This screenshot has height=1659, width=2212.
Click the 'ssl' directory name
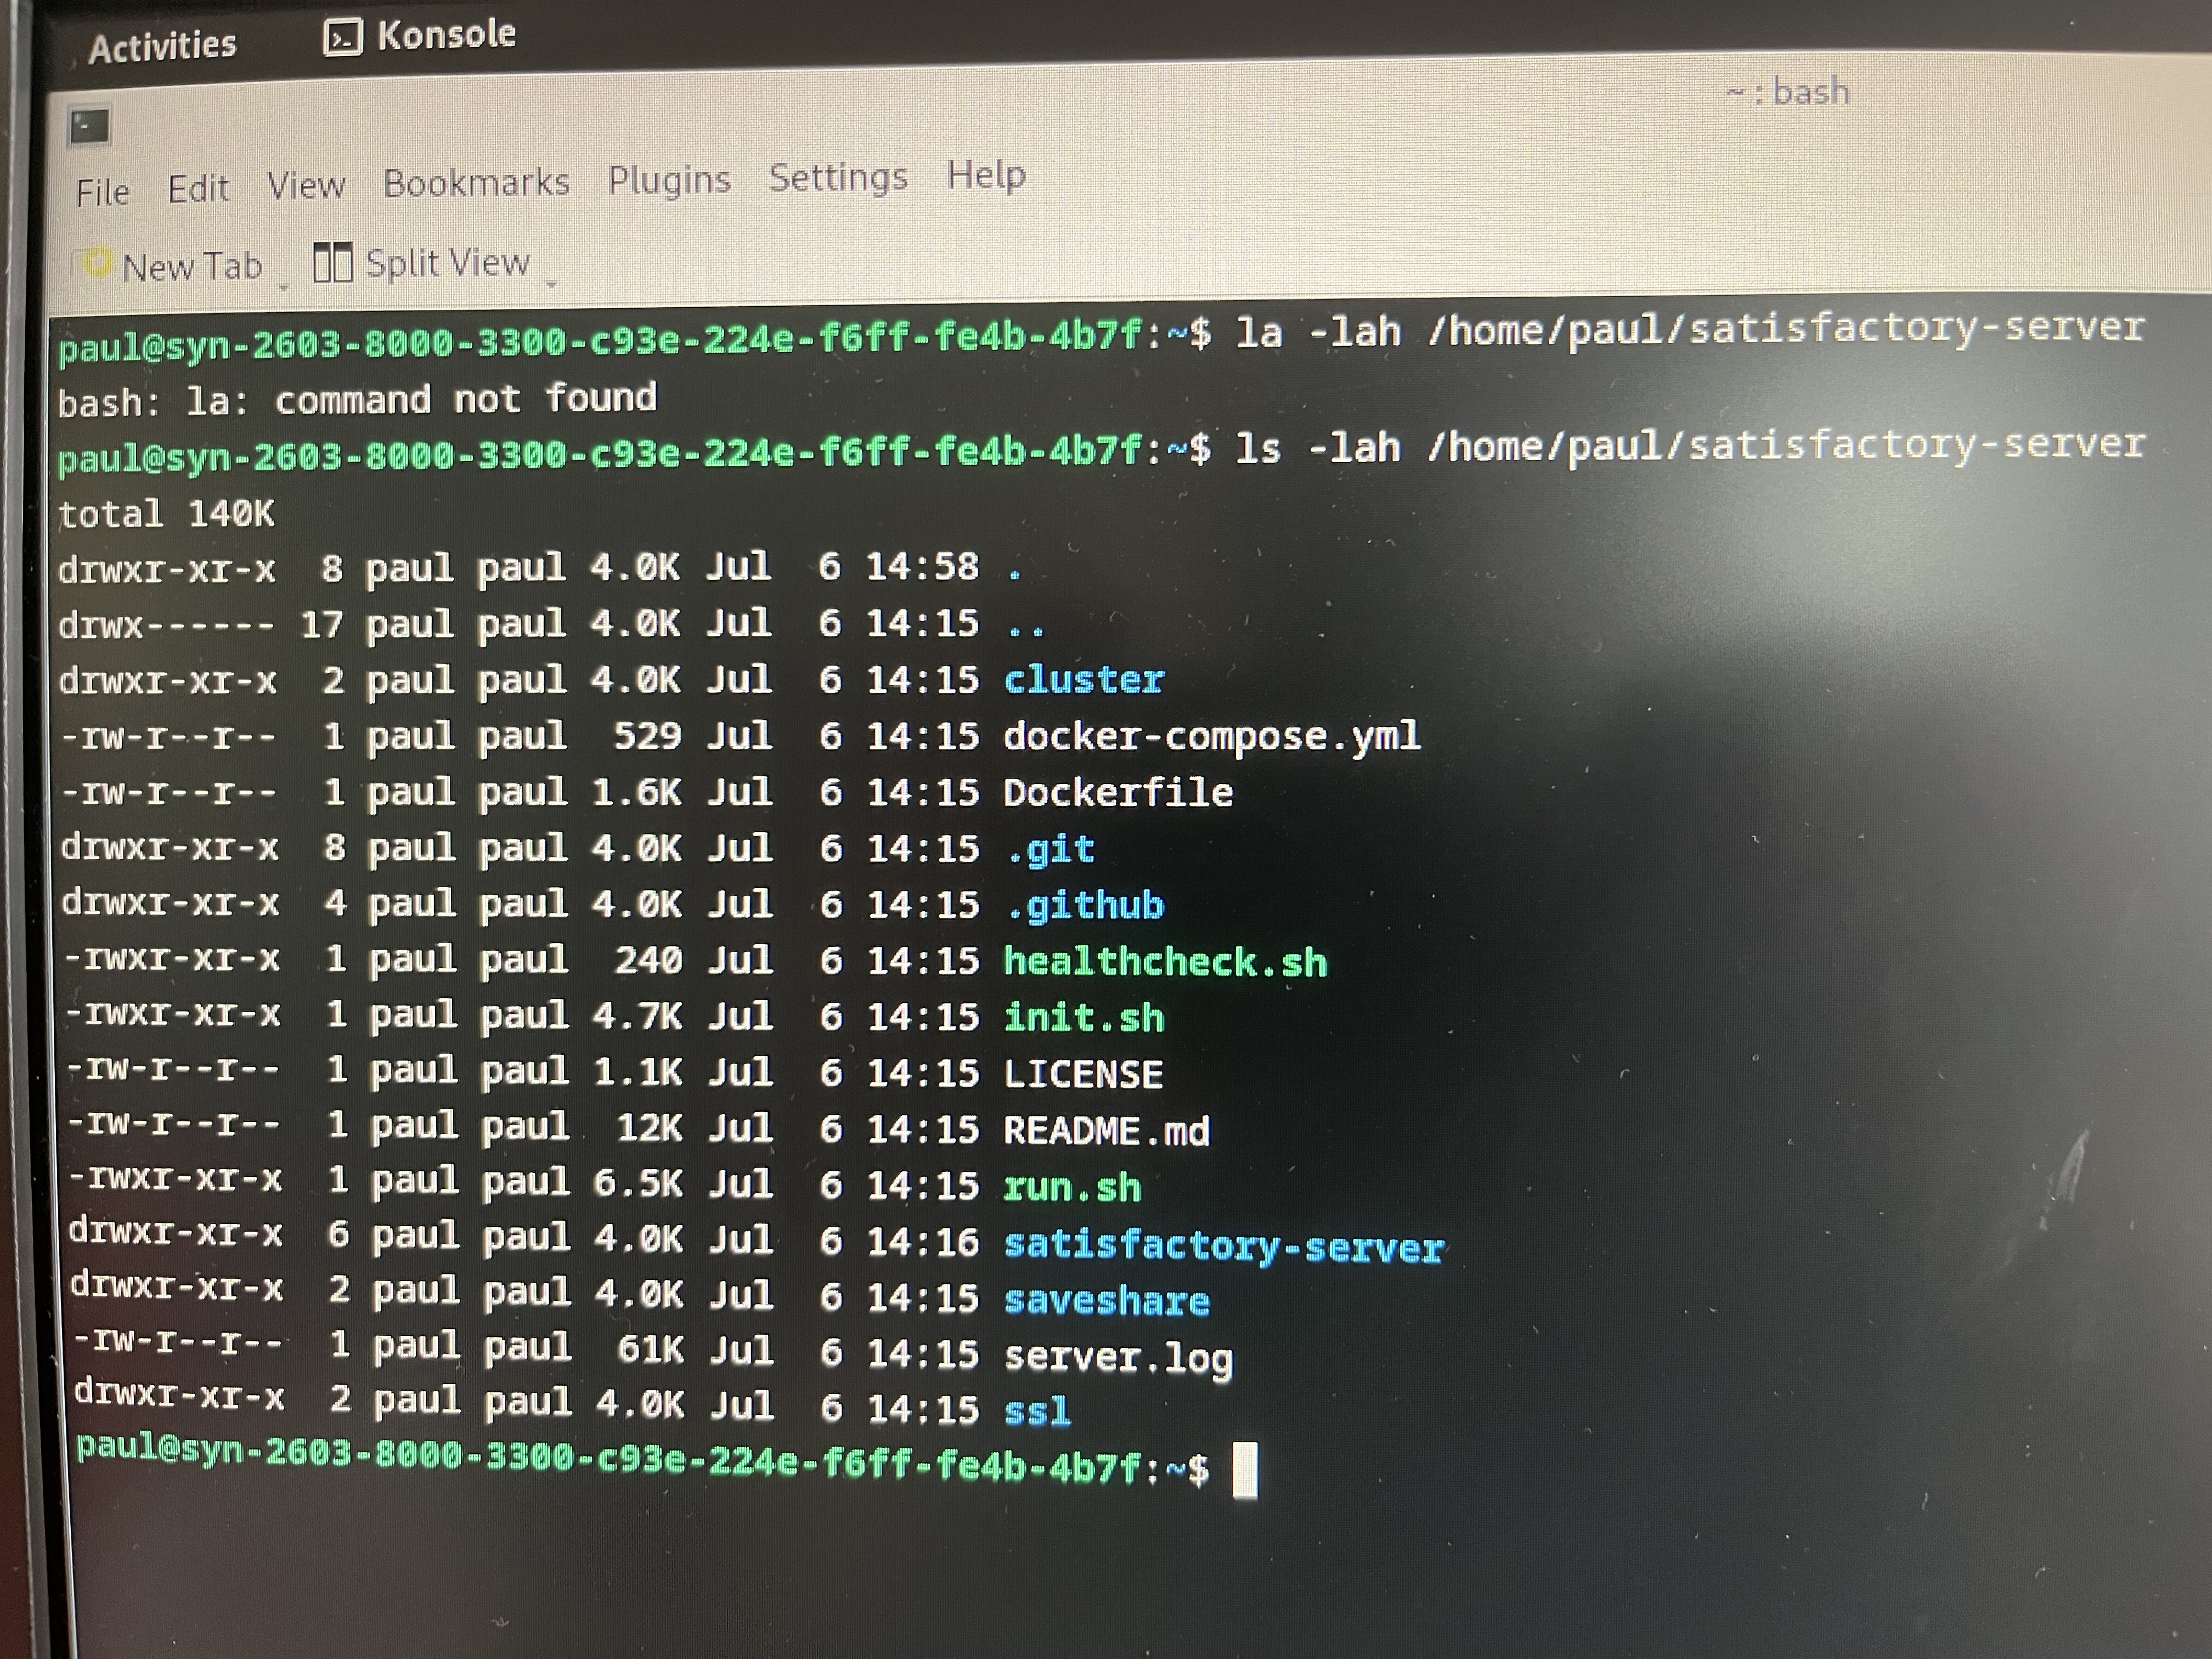[1037, 1410]
